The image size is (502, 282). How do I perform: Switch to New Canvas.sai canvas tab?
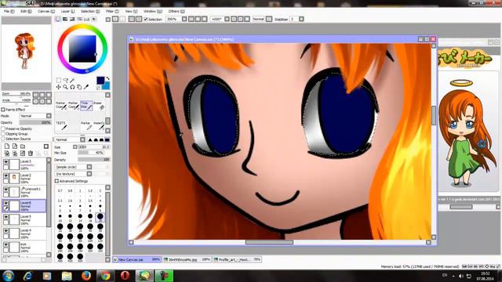136,259
